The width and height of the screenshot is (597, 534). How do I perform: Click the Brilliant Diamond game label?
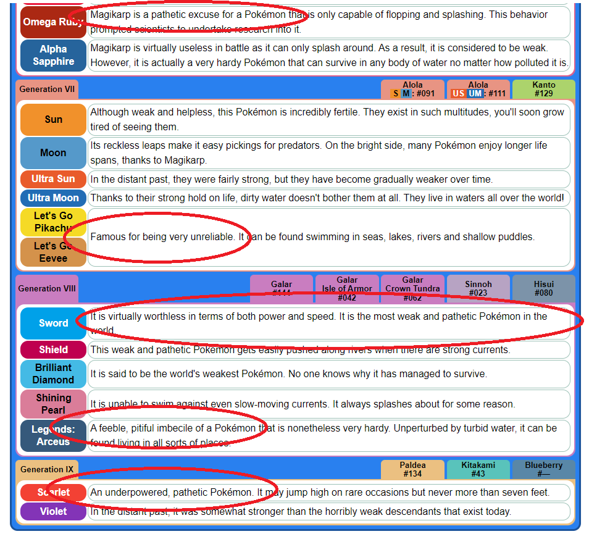[x=53, y=373]
